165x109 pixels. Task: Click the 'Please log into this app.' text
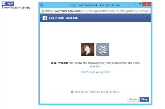pos(16,8)
